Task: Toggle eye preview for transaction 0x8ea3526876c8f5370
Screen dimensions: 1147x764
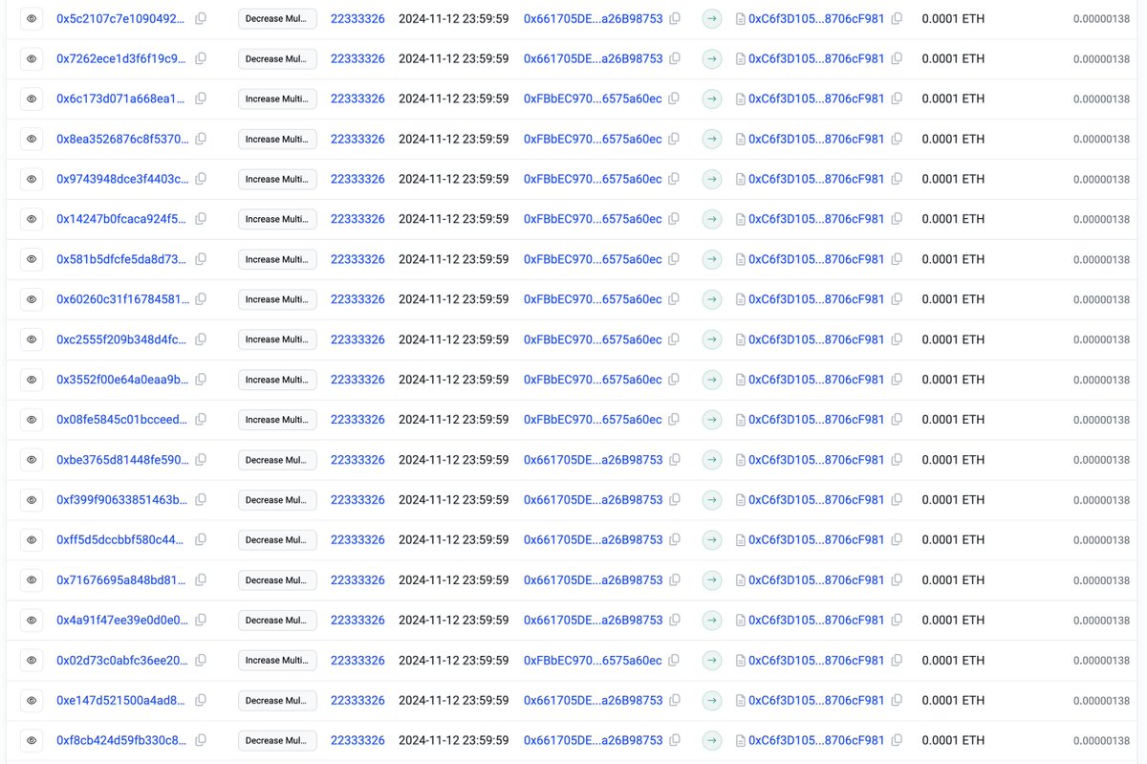Action: [x=32, y=140]
